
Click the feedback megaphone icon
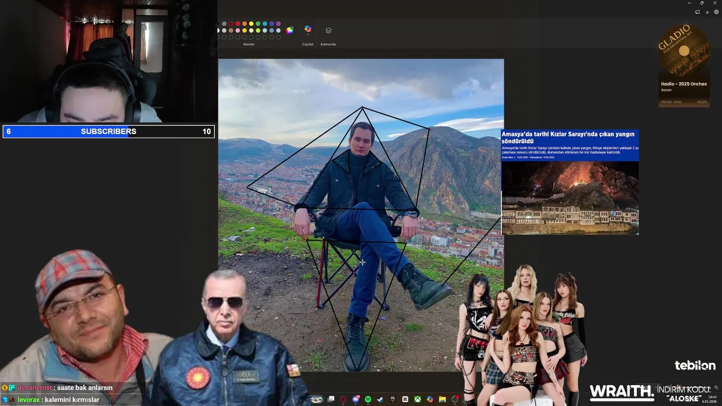coord(697,12)
